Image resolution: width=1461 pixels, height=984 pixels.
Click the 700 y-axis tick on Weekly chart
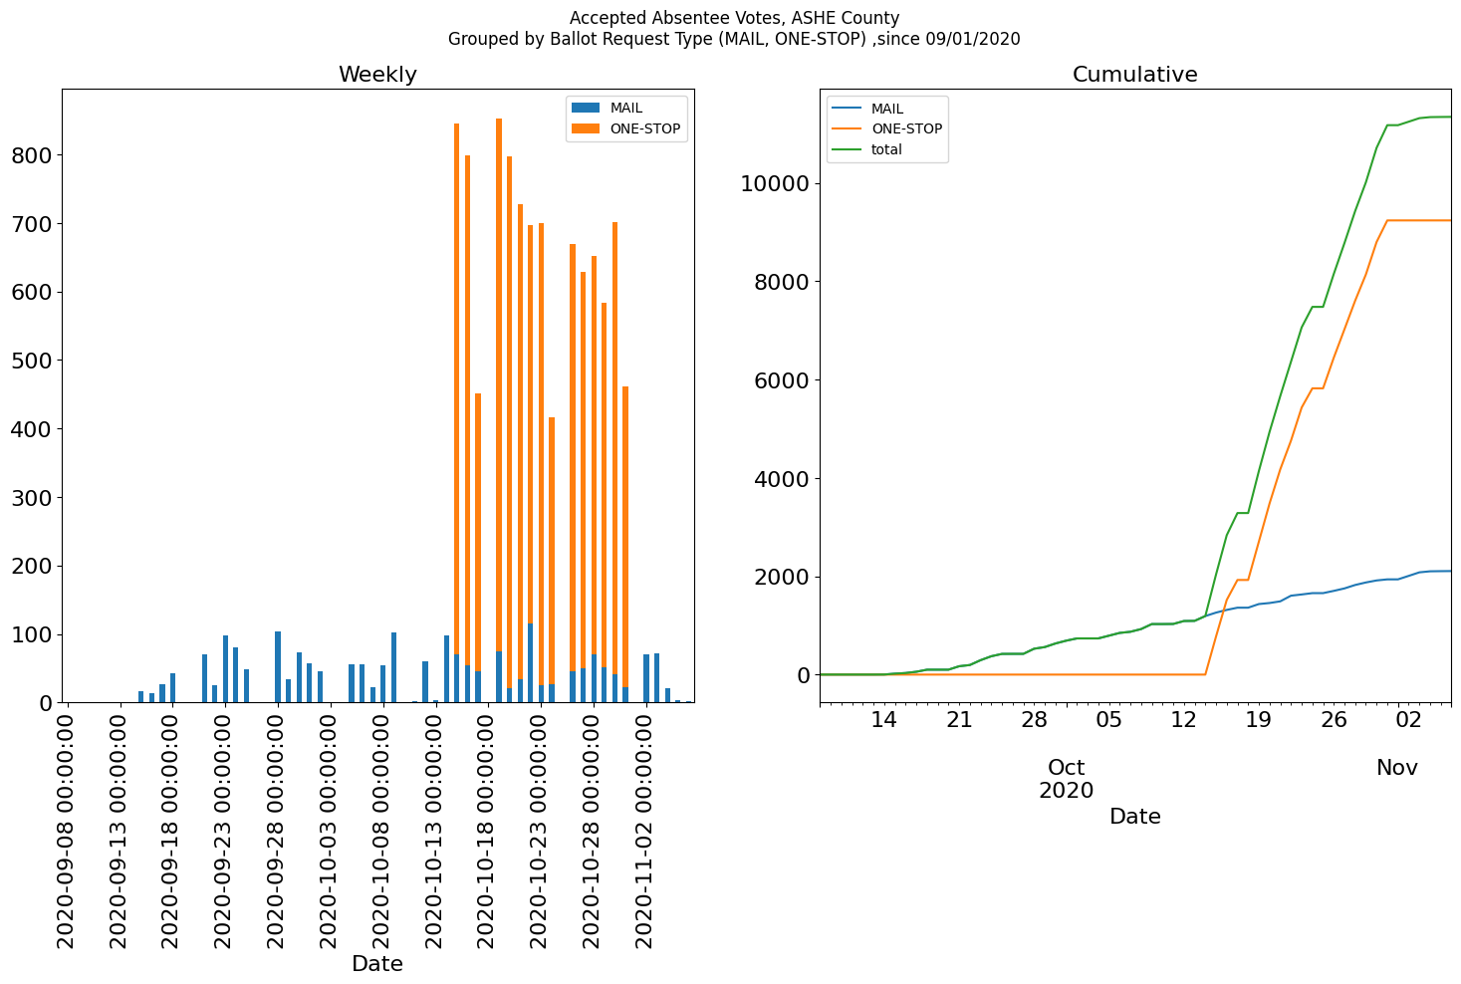point(31,224)
